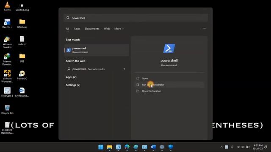The height and width of the screenshot is (152, 271).
Task: Select code.txt desktop file
Action: pyautogui.click(x=22, y=41)
